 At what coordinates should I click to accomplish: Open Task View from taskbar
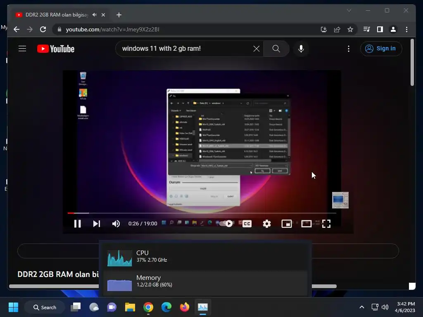pos(76,307)
